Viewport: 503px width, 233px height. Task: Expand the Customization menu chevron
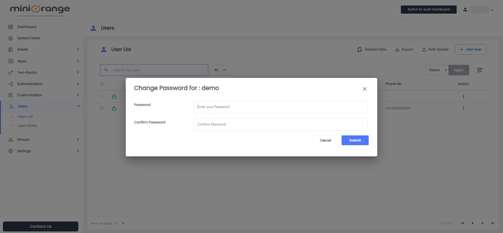pos(78,95)
